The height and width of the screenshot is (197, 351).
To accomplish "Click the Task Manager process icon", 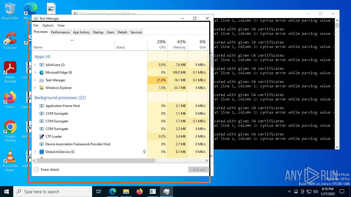I will click(x=42, y=80).
